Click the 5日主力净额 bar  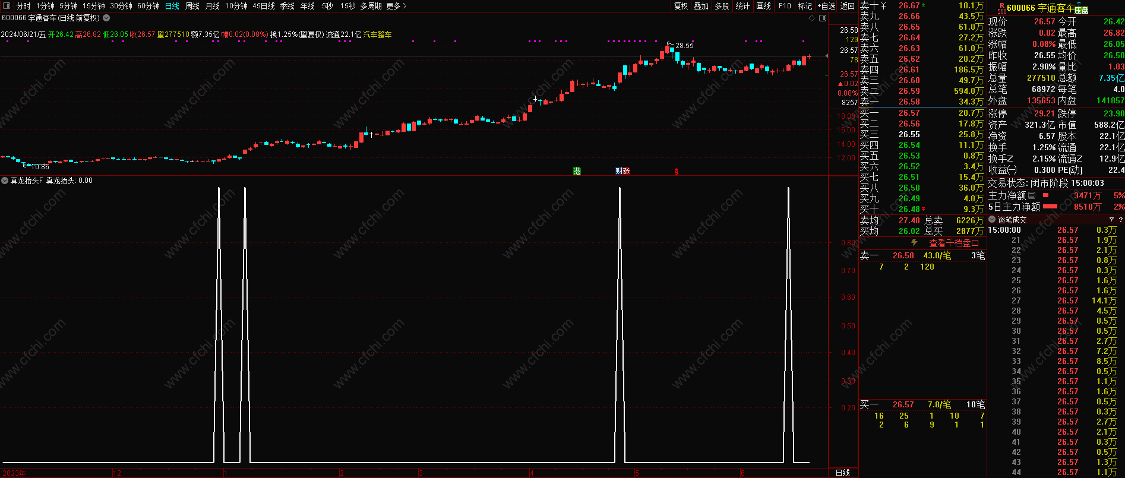point(1050,207)
